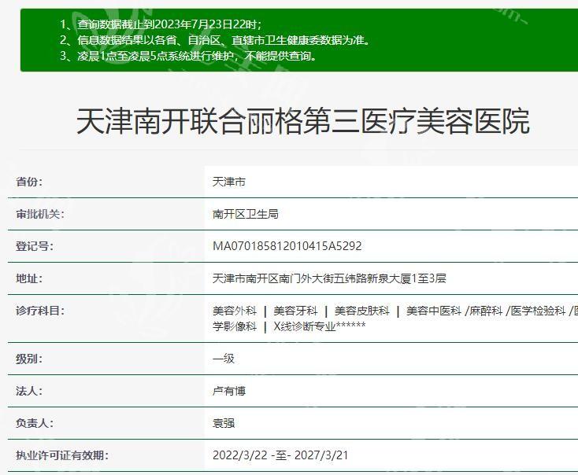Select the level value 一级
Viewport: 578px width, 475px height.
(224, 359)
